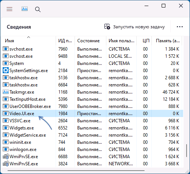
Task: Click the WidgetService.exe process icon
Action: (6, 135)
